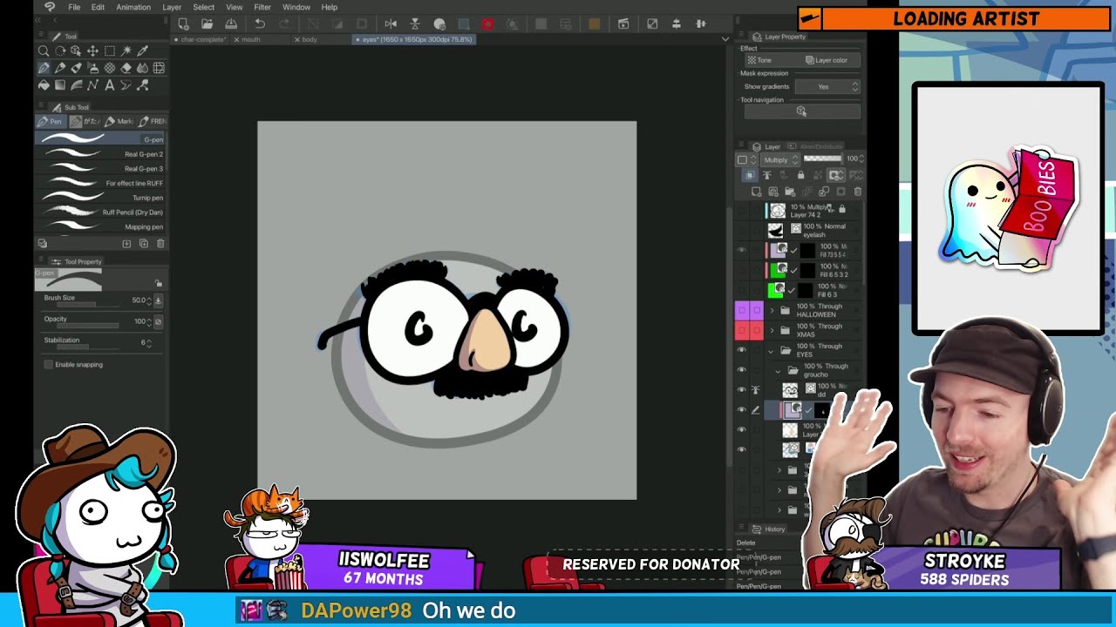
Task: Click New layer folder icon
Action: (x=790, y=192)
